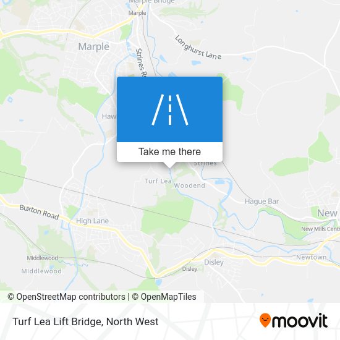This screenshot has width=340, height=340.
Task: Open OpenStreetMap contributors attribution link
Action: pyautogui.click(x=66, y=297)
